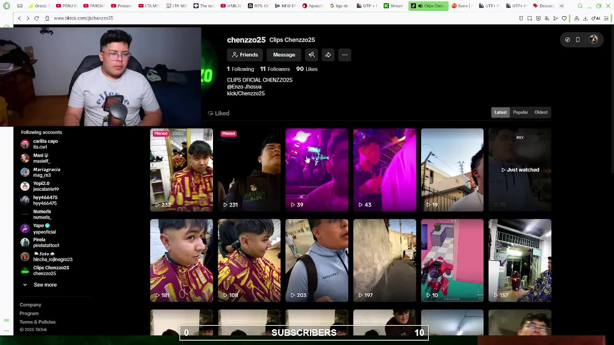The width and height of the screenshot is (614, 345).
Task: Click the new tab plus button
Action: [562, 6]
